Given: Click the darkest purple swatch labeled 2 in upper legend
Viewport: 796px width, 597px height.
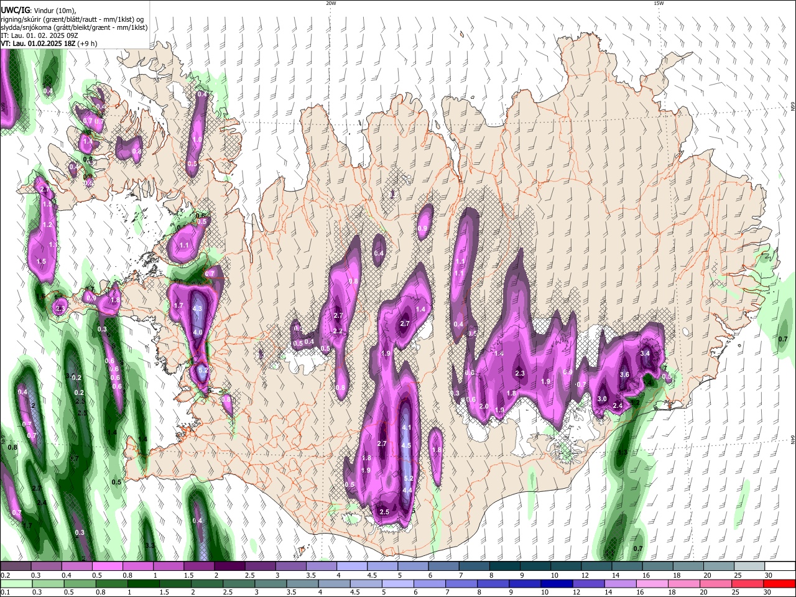Looking at the screenshot, I should 229,567.
